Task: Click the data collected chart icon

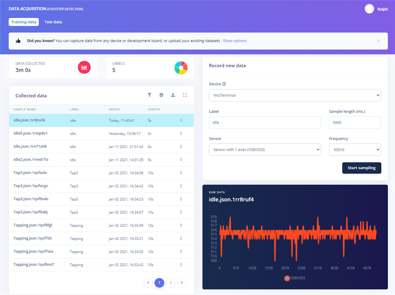Action: coord(84,67)
